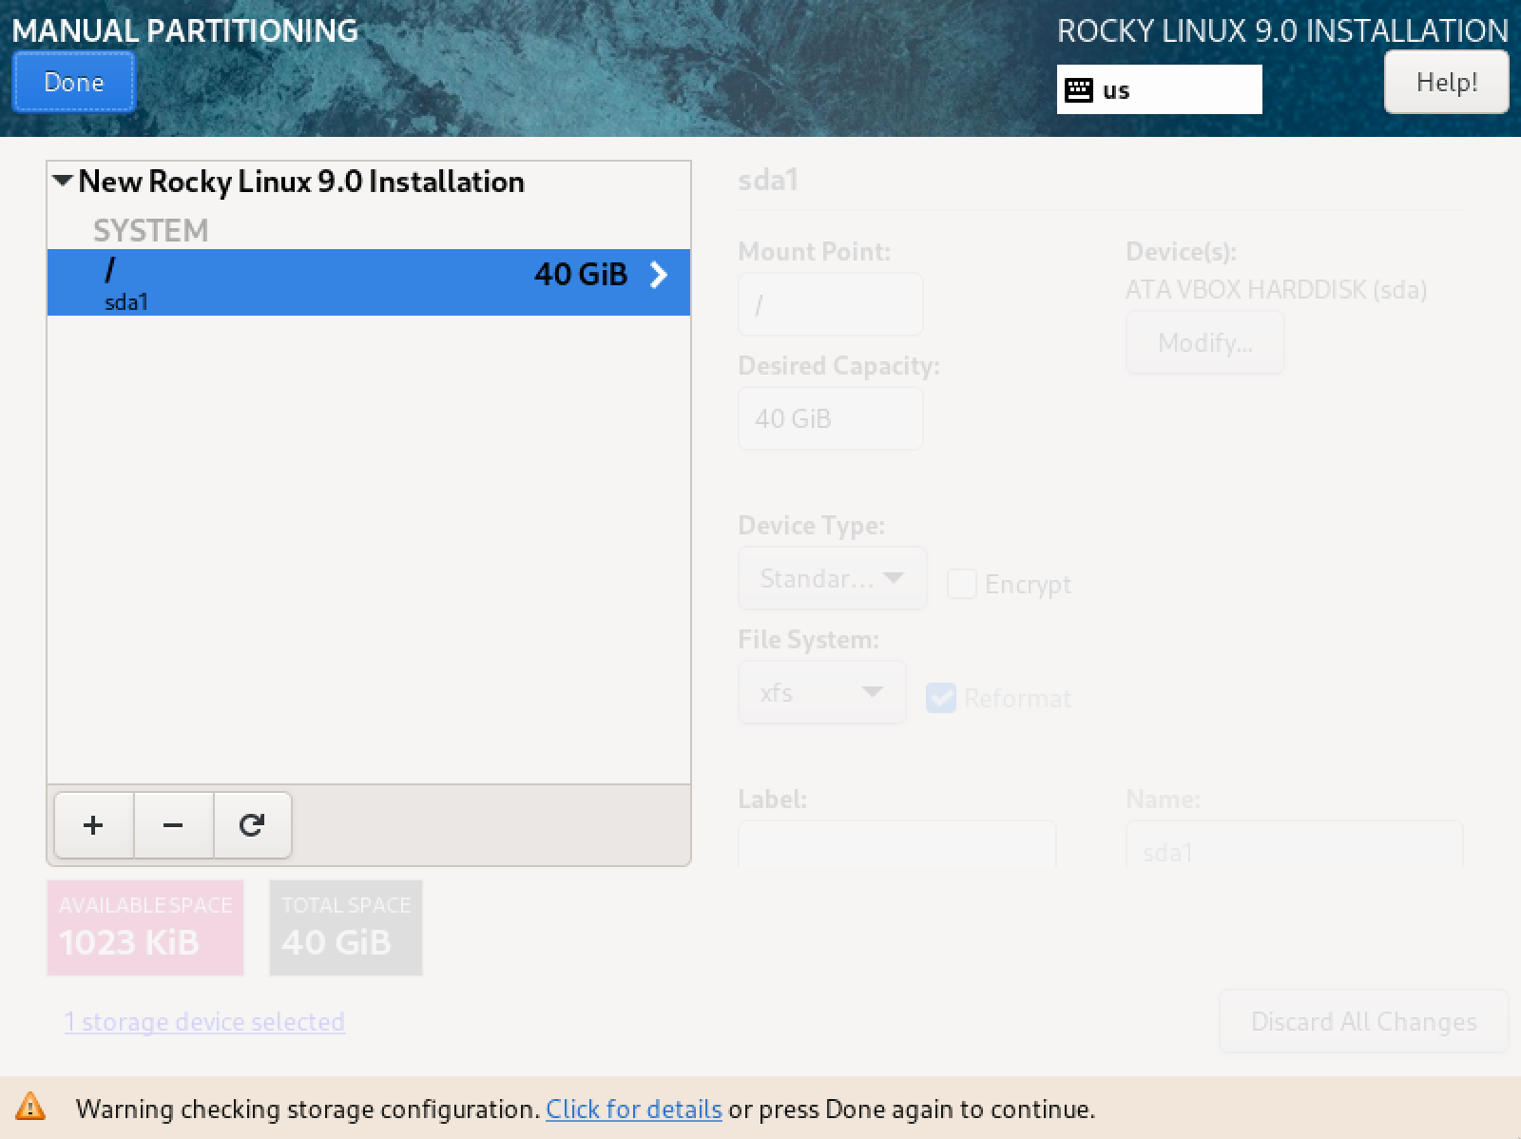Click Discard All Changes button
The image size is (1521, 1139).
[1363, 1021]
